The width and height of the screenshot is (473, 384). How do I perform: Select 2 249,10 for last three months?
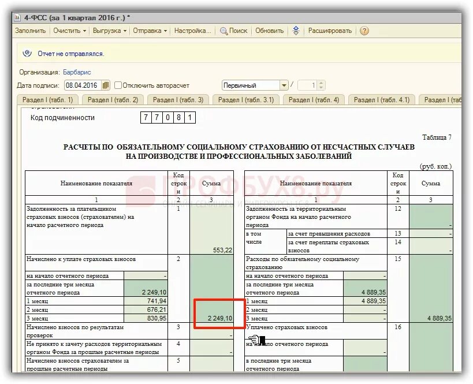pos(146,288)
